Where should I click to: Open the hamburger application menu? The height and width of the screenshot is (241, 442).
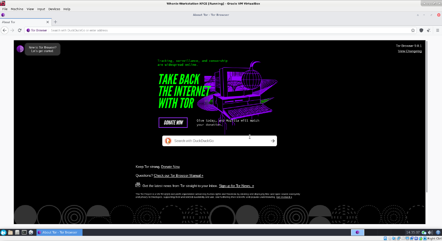[437, 30]
